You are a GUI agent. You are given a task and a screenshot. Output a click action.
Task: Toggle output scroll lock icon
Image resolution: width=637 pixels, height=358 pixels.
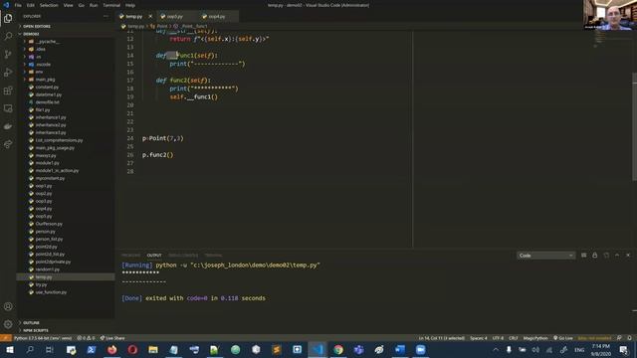point(595,255)
